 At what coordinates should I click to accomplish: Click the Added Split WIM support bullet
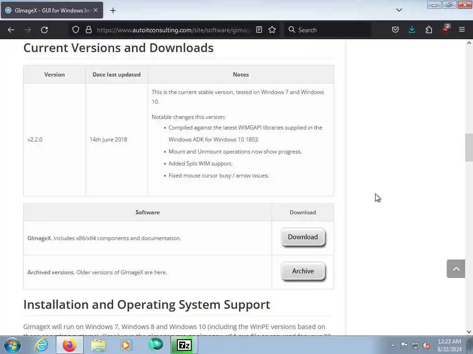pyautogui.click(x=200, y=164)
